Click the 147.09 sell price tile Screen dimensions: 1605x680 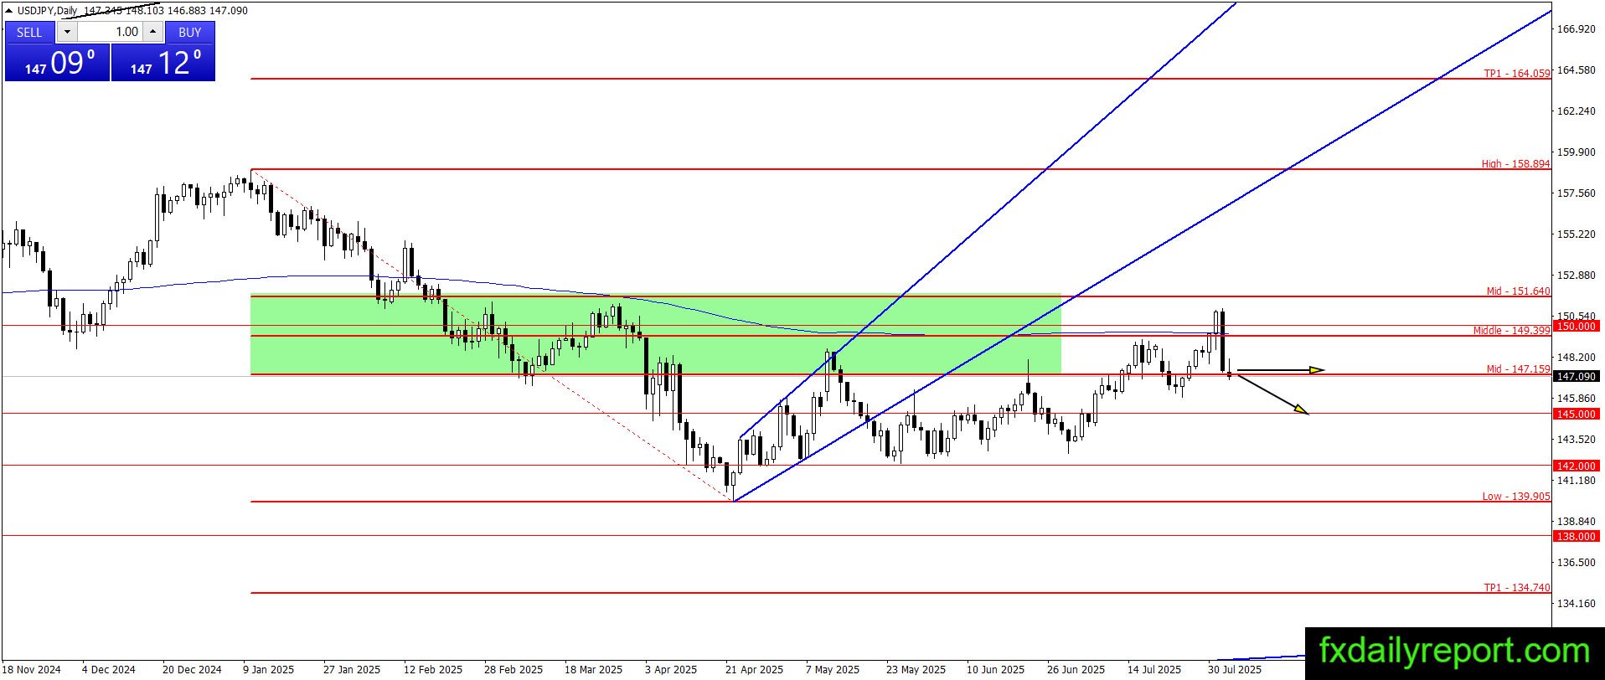click(x=57, y=63)
